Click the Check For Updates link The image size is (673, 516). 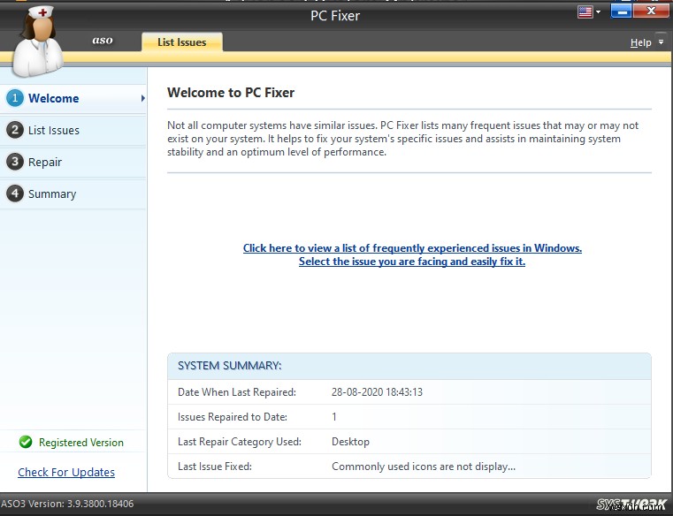pyautogui.click(x=66, y=472)
